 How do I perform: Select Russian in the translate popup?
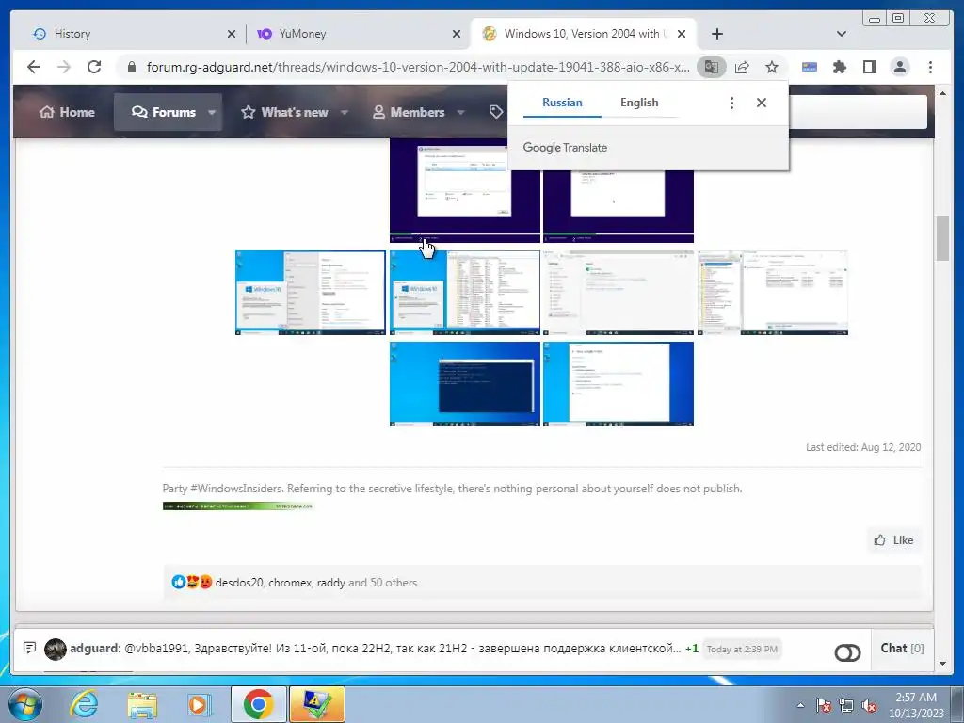point(562,103)
